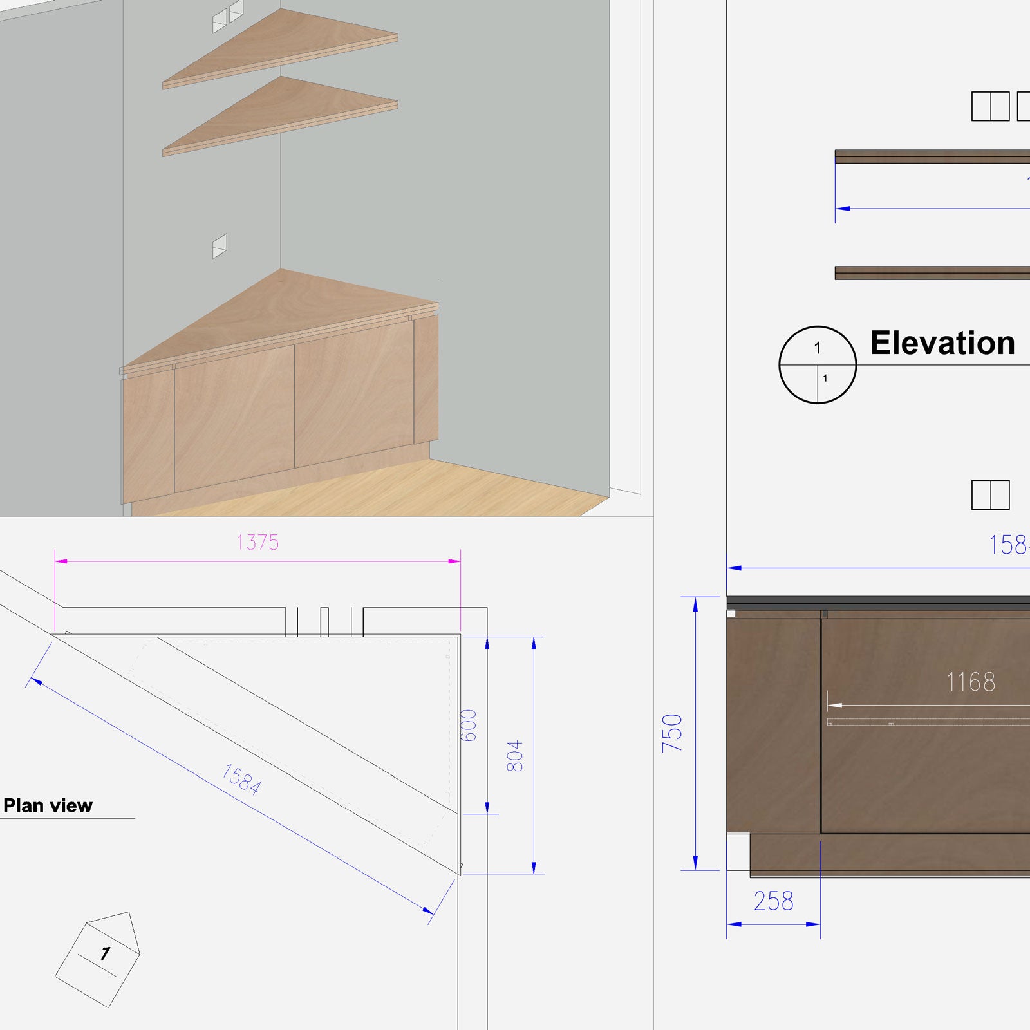Select the Elevation title text

point(942,343)
